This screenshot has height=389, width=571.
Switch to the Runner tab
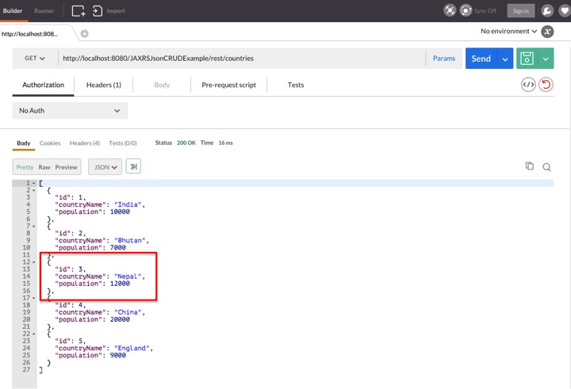pyautogui.click(x=44, y=11)
